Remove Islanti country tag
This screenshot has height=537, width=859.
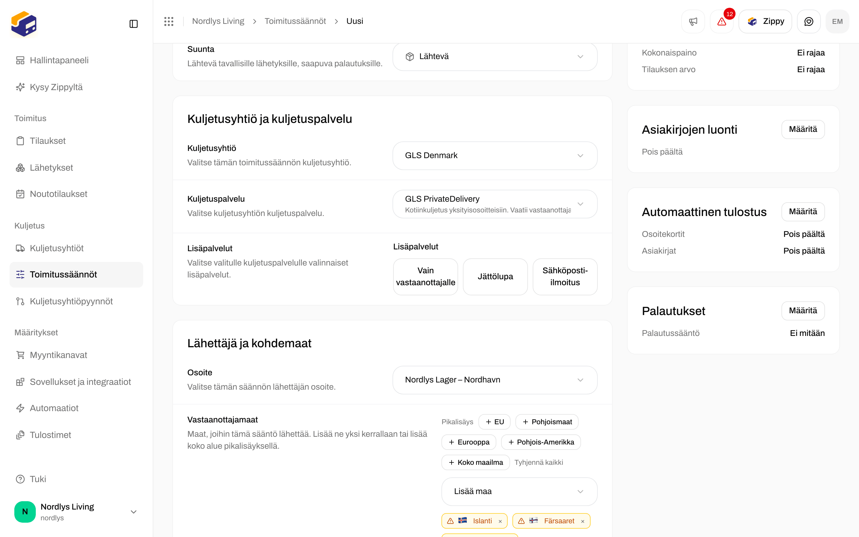(x=500, y=521)
